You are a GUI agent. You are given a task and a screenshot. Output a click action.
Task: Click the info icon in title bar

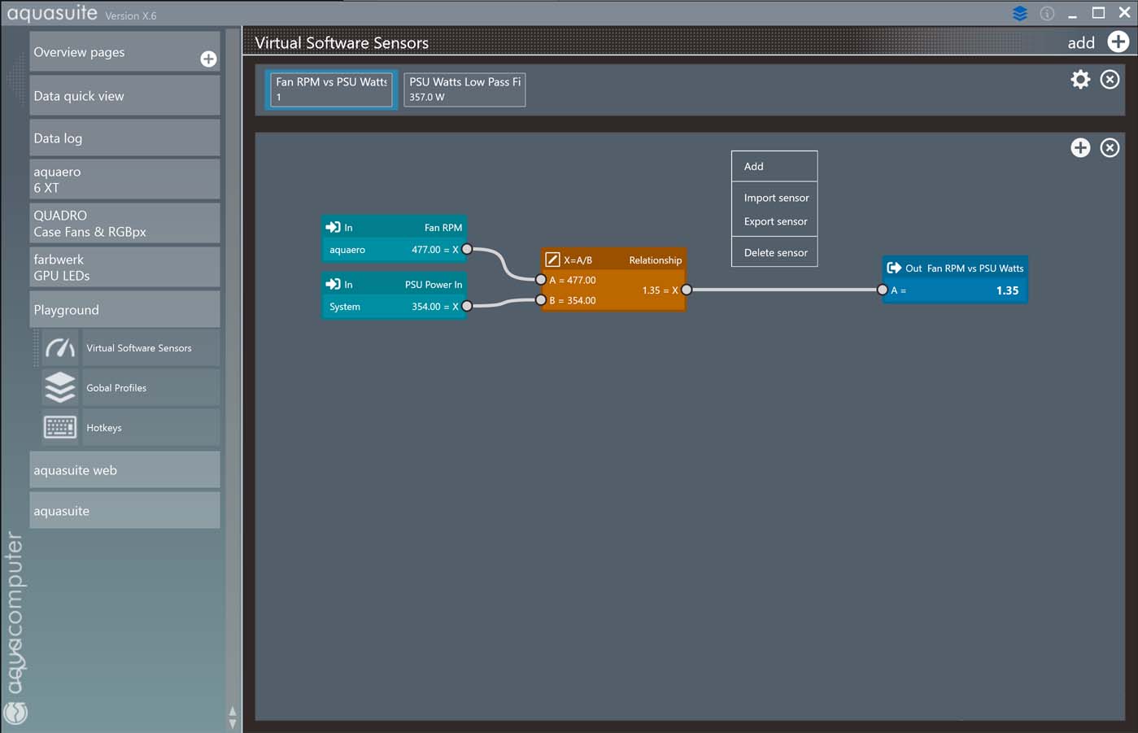tap(1047, 13)
